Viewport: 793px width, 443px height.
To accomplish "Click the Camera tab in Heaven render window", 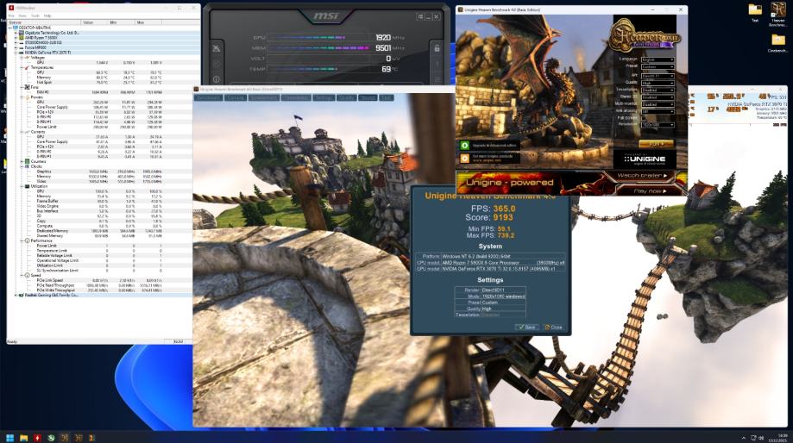I will tap(236, 97).
